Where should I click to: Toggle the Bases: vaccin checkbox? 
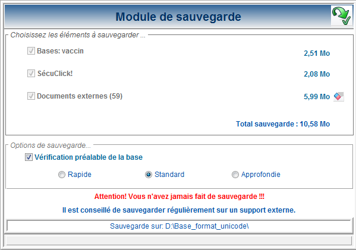31,51
